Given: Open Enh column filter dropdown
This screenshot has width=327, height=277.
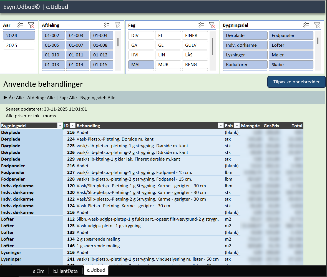Looking at the screenshot, I should point(237,126).
